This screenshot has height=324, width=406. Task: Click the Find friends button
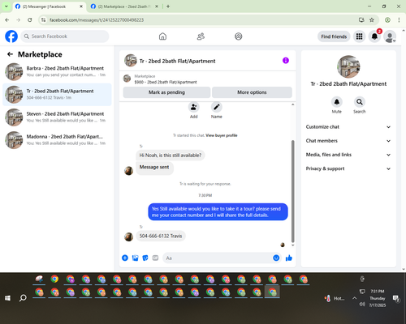tap(334, 36)
